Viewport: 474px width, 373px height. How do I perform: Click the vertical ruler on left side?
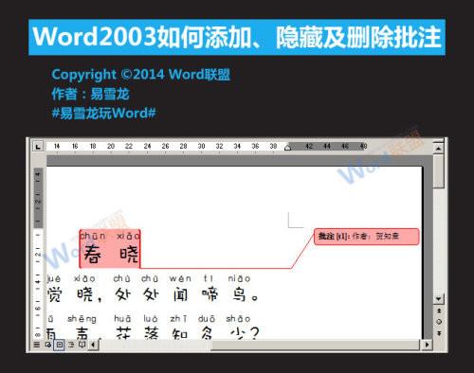pyautogui.click(x=38, y=254)
